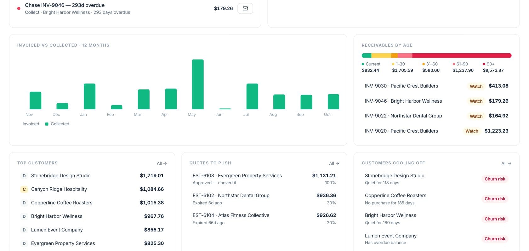Click the D badge beside Copperline Coffee Roasters
Viewport: 529px width, 251px height.
(x=24, y=203)
